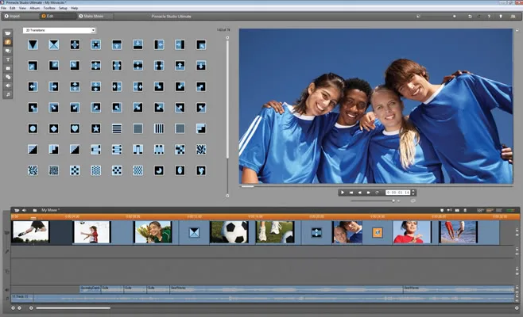Click the preview scrubber bar under video
Image resolution: width=523 pixels, height=317 pixels.
374,186
